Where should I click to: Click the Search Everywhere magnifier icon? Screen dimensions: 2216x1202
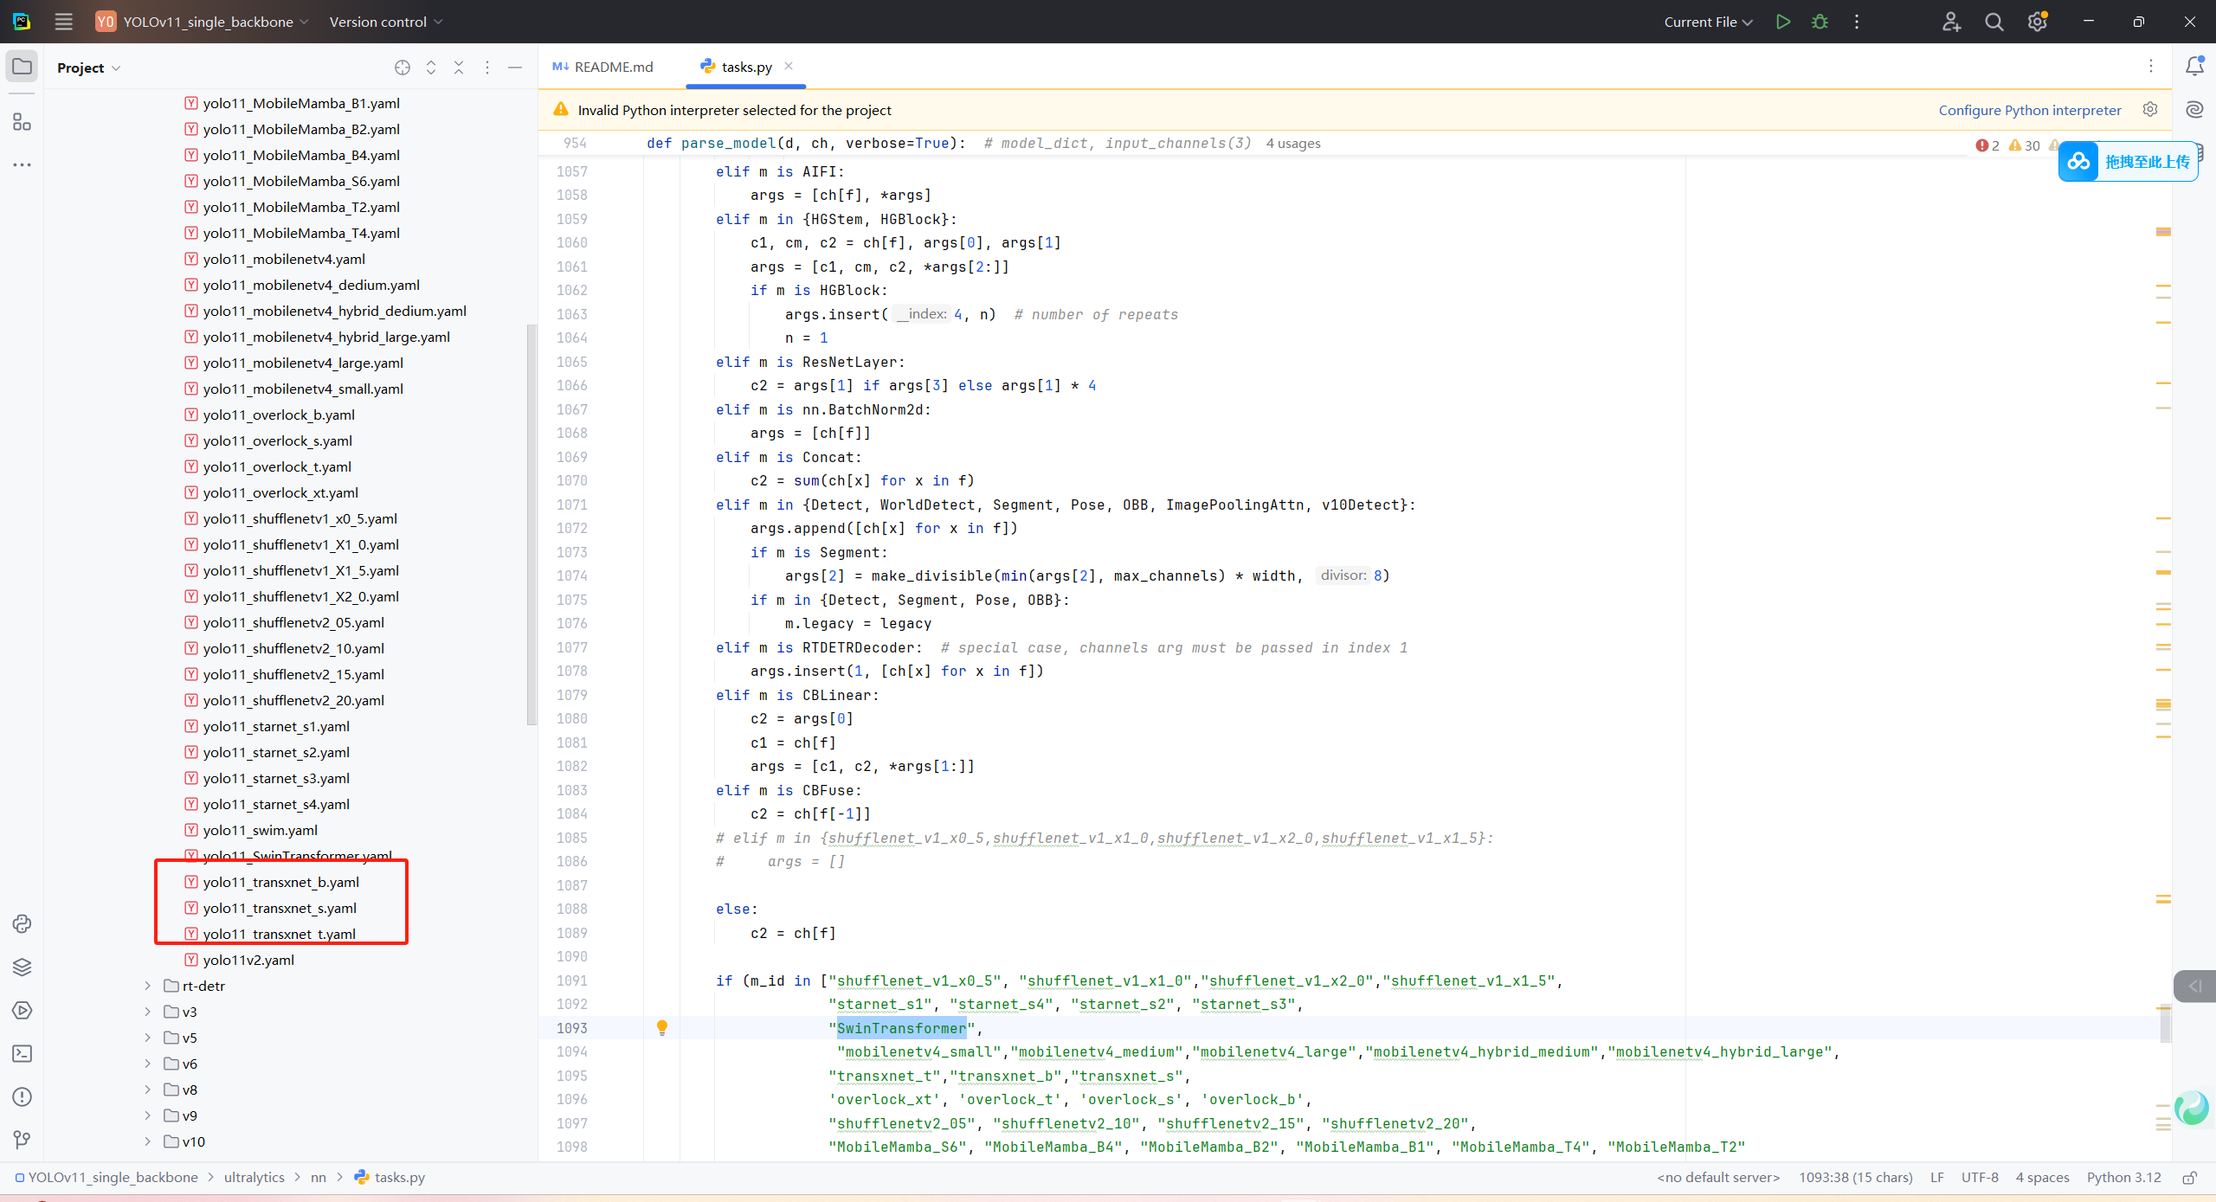1994,22
